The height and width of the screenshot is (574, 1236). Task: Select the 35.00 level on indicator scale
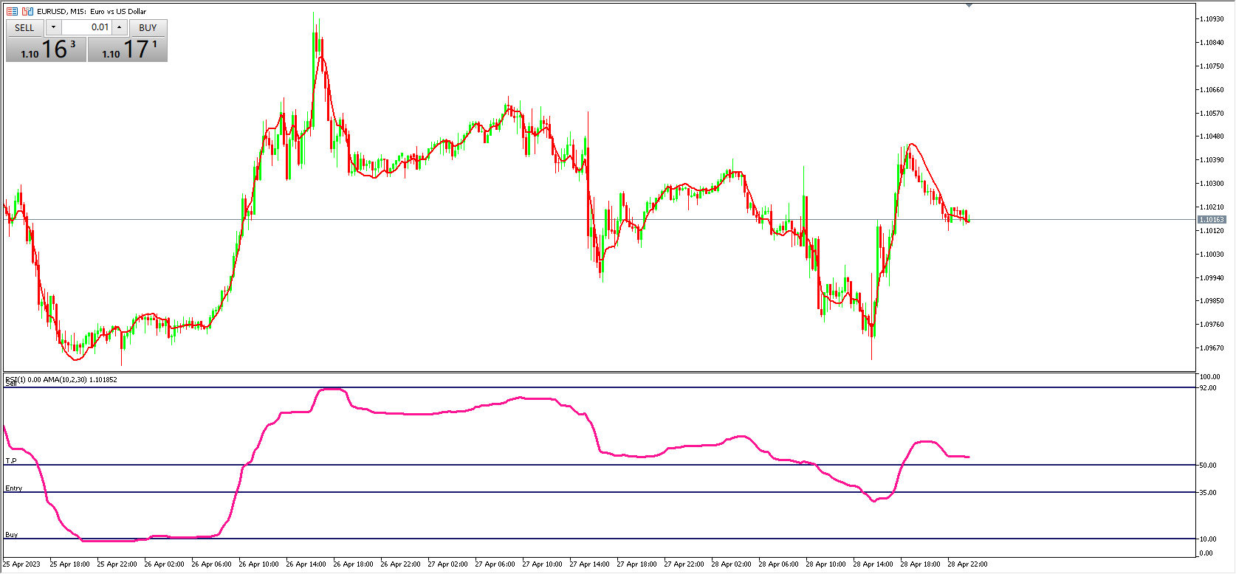[x=1208, y=493]
